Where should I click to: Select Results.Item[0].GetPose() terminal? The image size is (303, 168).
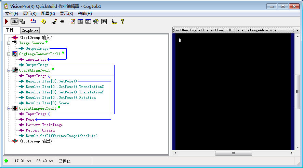pyautogui.click(x=51, y=81)
